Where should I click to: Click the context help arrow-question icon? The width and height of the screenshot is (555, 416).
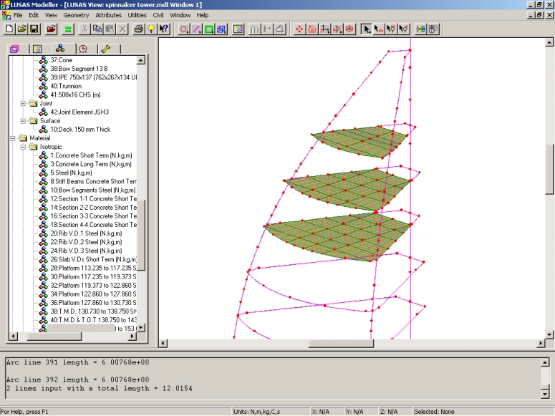click(164, 29)
